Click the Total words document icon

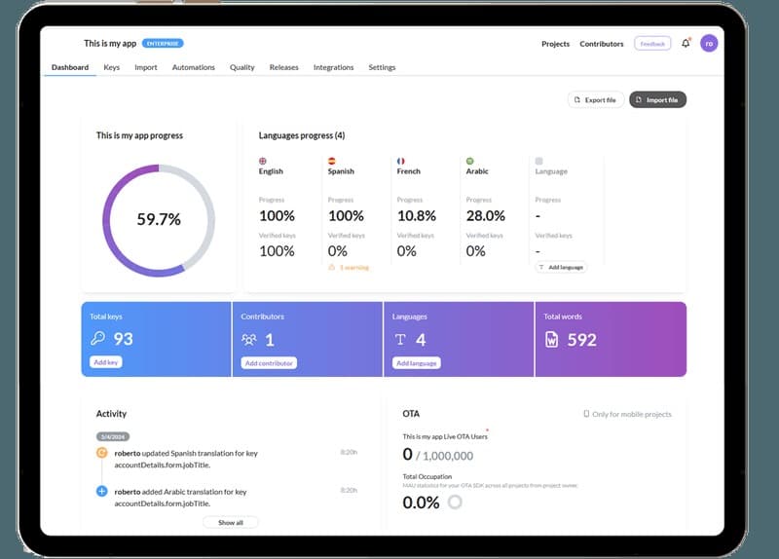[551, 339]
